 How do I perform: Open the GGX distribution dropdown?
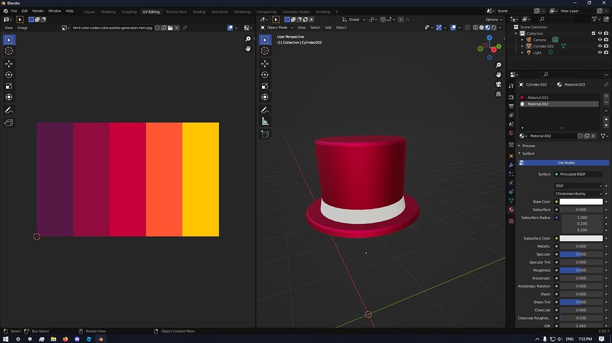pyautogui.click(x=578, y=186)
